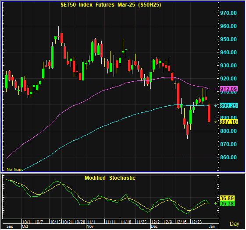Click the SET50 Index Futures chart title
The height and width of the screenshot is (230, 246).
coord(111,5)
